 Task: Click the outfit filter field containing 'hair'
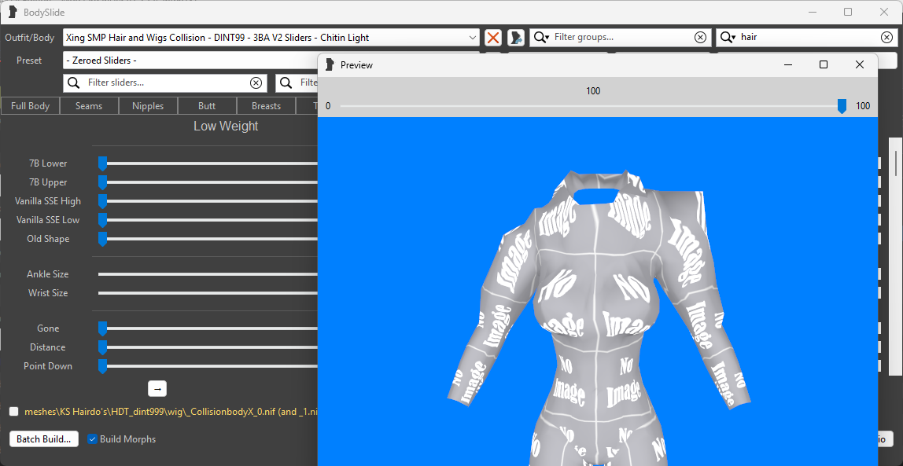pos(808,38)
